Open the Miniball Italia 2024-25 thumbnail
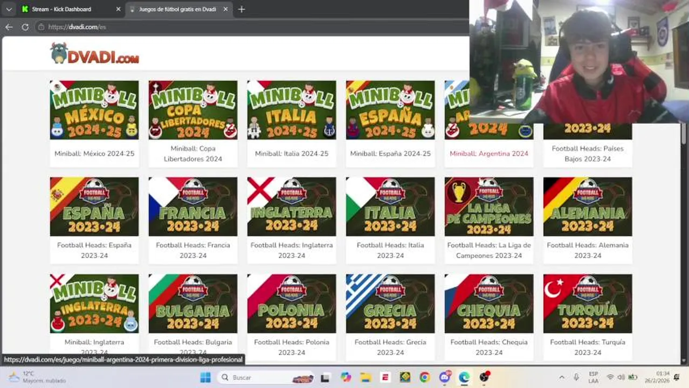This screenshot has width=689, height=388. coord(292,110)
